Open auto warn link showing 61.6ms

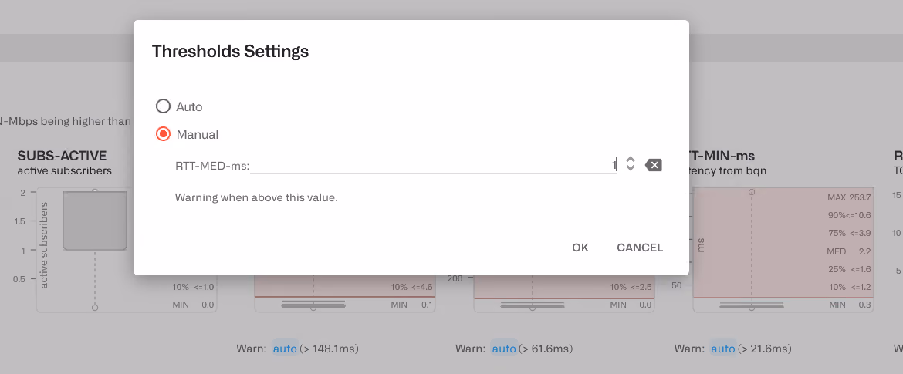[x=504, y=349]
